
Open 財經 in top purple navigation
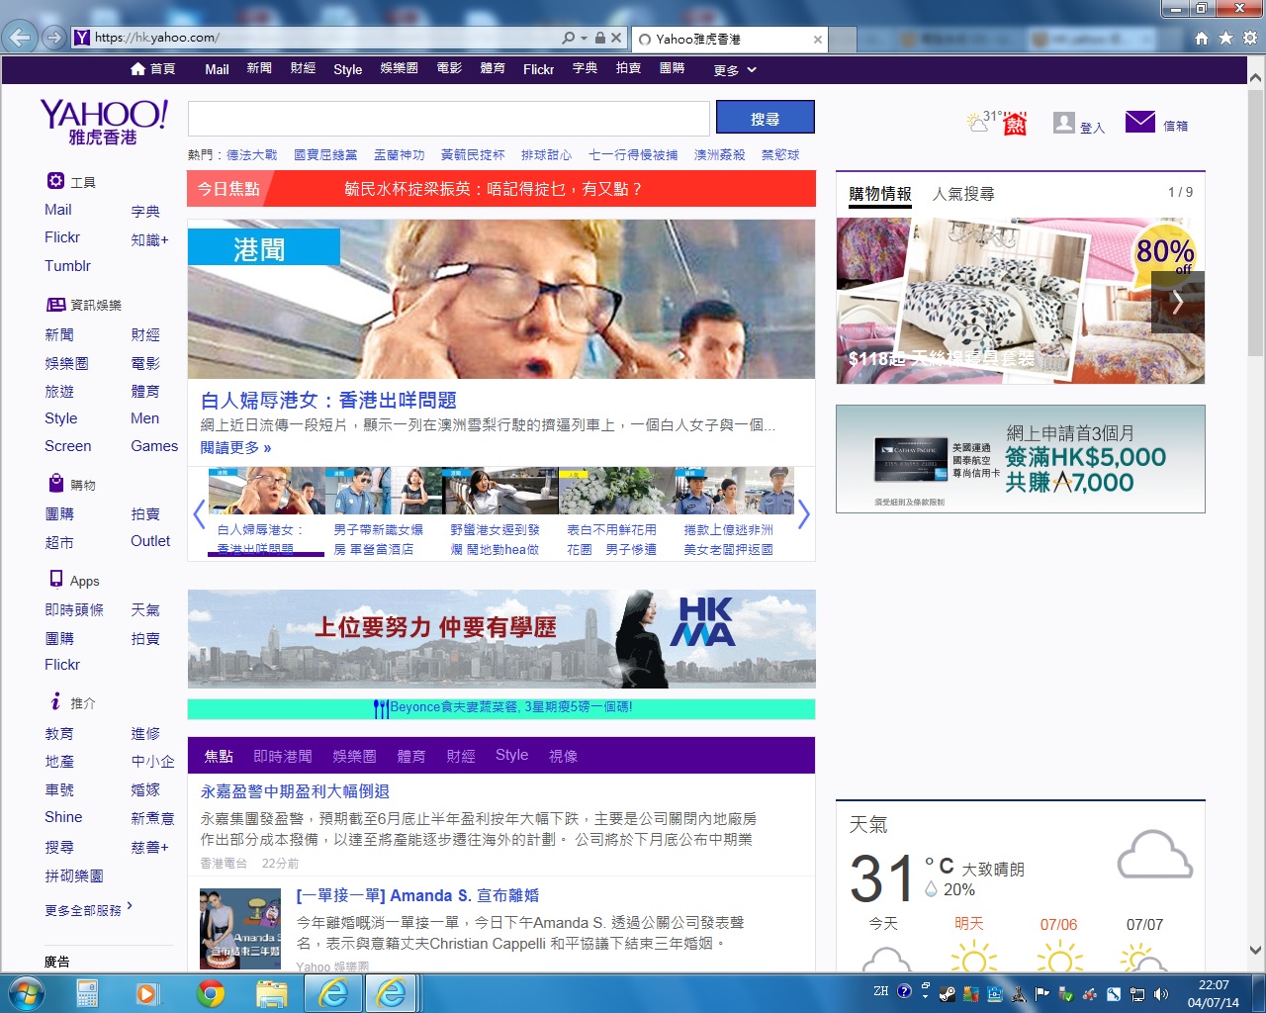(303, 68)
